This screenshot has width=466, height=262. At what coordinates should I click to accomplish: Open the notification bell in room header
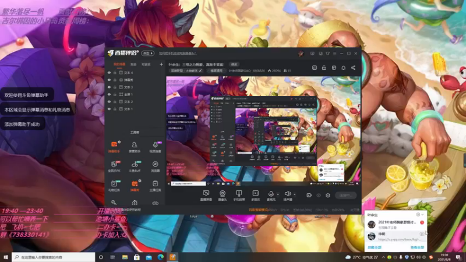[344, 68]
